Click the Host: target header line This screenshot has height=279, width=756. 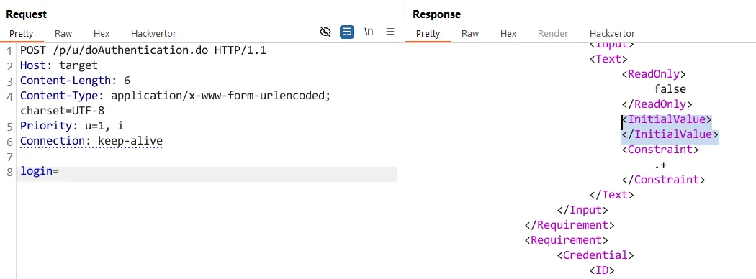coord(59,65)
